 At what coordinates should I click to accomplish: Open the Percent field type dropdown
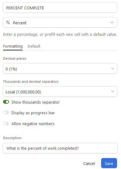(x=60, y=22)
